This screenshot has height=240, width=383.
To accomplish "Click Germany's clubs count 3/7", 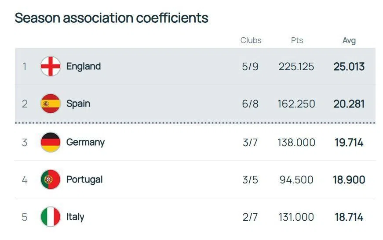I will (250, 142).
